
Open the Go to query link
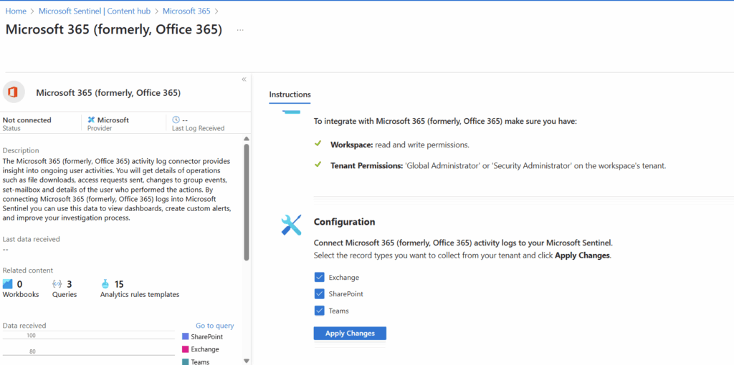click(x=215, y=326)
